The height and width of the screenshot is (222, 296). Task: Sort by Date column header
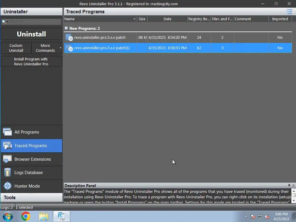coord(167,19)
